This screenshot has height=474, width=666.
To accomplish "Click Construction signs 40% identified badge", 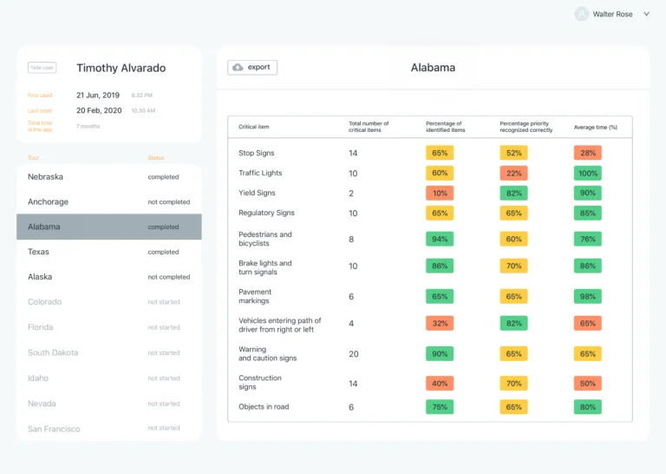I will [440, 383].
